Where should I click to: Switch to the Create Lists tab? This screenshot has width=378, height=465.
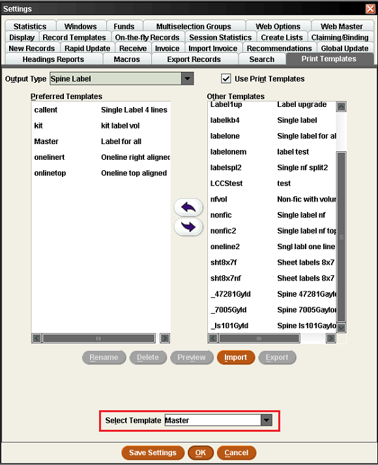[282, 37]
